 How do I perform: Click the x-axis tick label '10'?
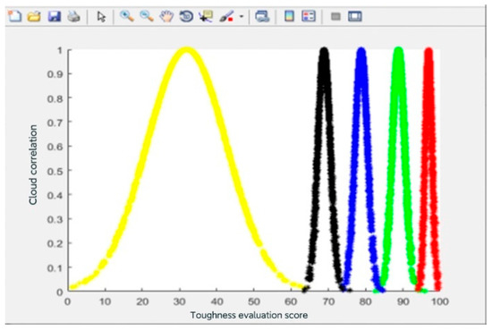(106, 301)
